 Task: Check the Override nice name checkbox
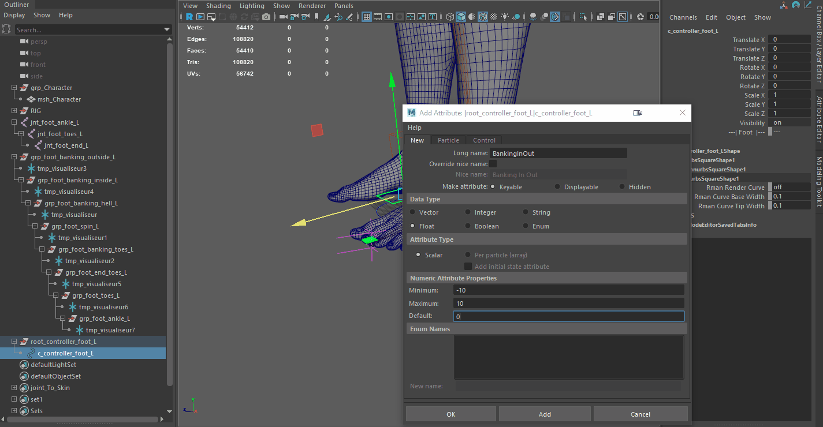pos(493,164)
